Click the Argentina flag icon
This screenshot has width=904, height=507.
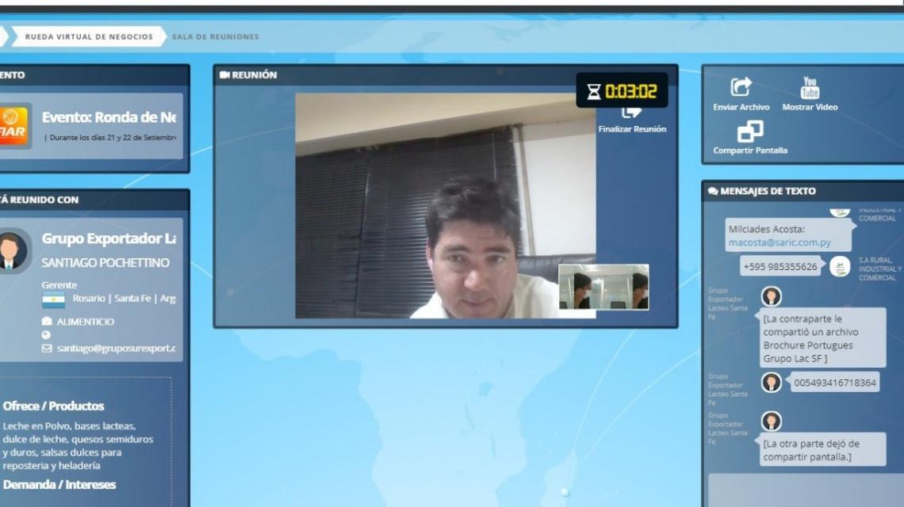click(53, 300)
